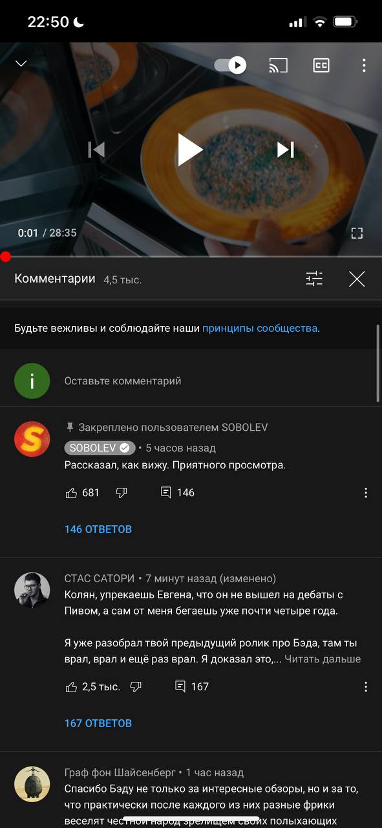Open options menu for СТАС САТОРИ's comment
This screenshot has width=382, height=828.
(x=366, y=687)
